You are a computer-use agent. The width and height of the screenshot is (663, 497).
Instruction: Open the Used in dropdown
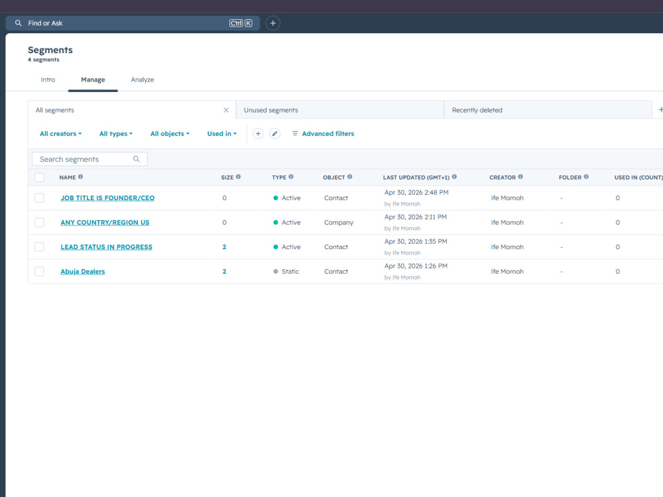(221, 134)
